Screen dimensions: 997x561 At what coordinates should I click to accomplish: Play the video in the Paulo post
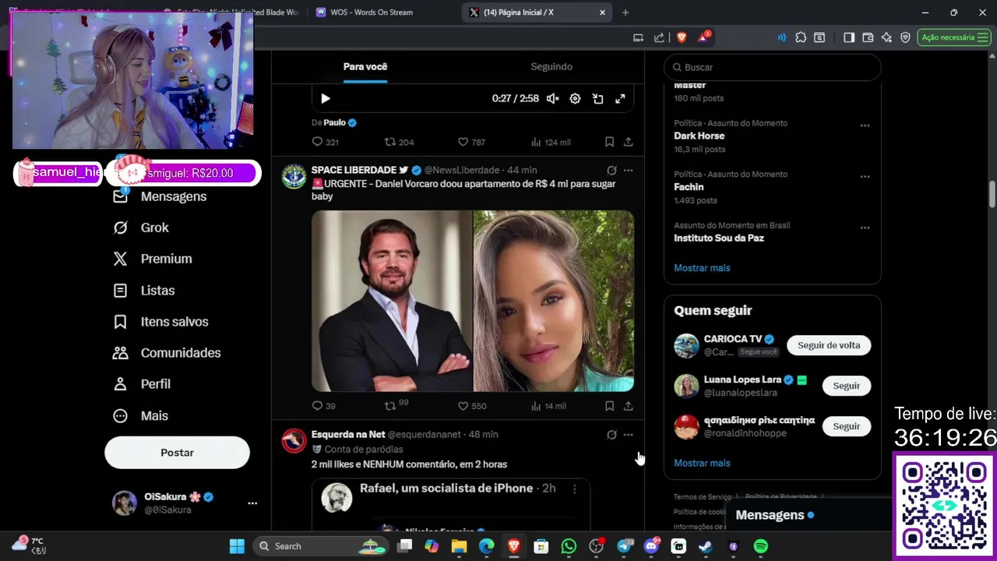click(326, 99)
